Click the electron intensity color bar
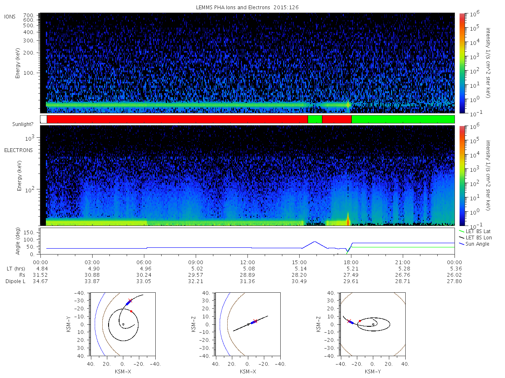 [x=462, y=176]
